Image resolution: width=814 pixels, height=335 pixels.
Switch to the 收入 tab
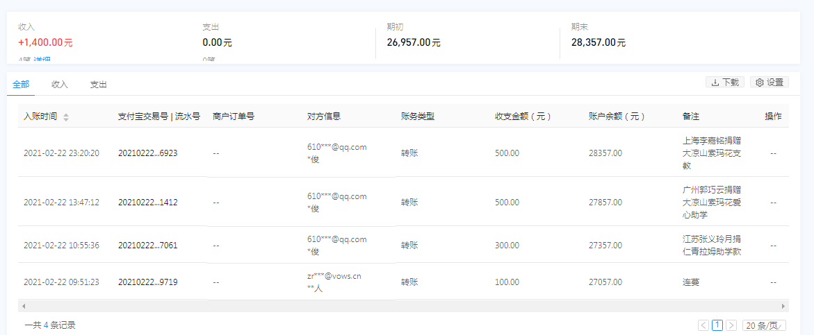pos(60,85)
